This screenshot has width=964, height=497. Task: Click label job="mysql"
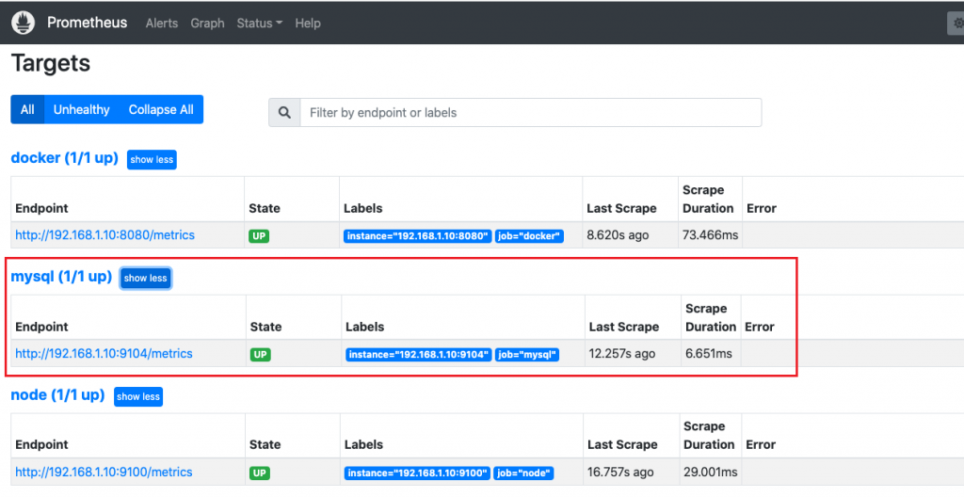[527, 355]
